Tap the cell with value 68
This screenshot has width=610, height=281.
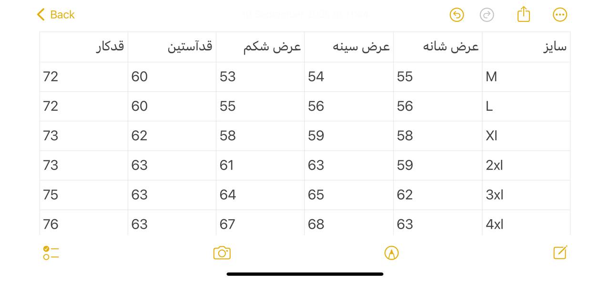349,224
